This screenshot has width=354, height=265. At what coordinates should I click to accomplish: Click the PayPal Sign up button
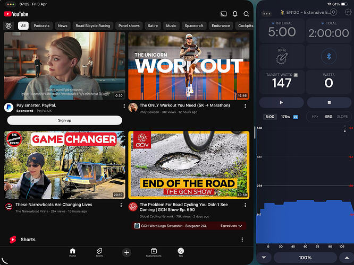[64, 120]
